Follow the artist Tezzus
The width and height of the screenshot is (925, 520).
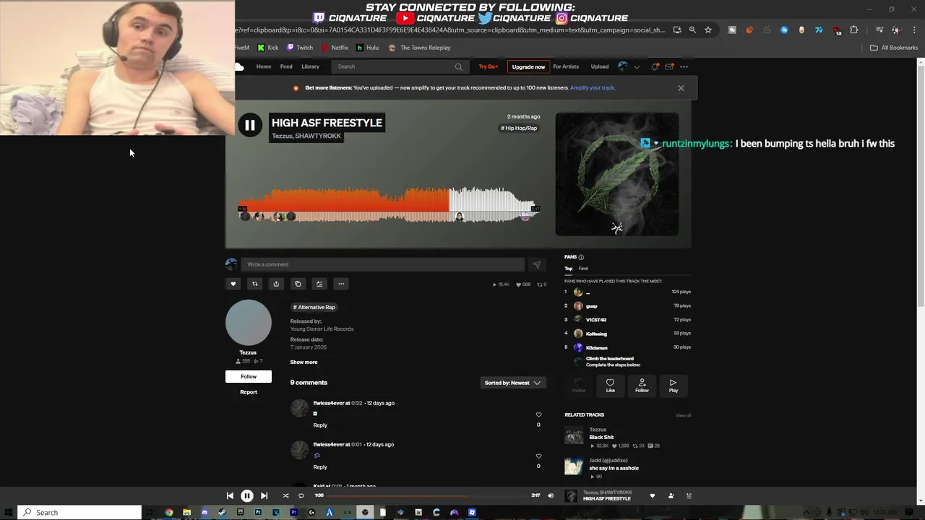pos(249,376)
